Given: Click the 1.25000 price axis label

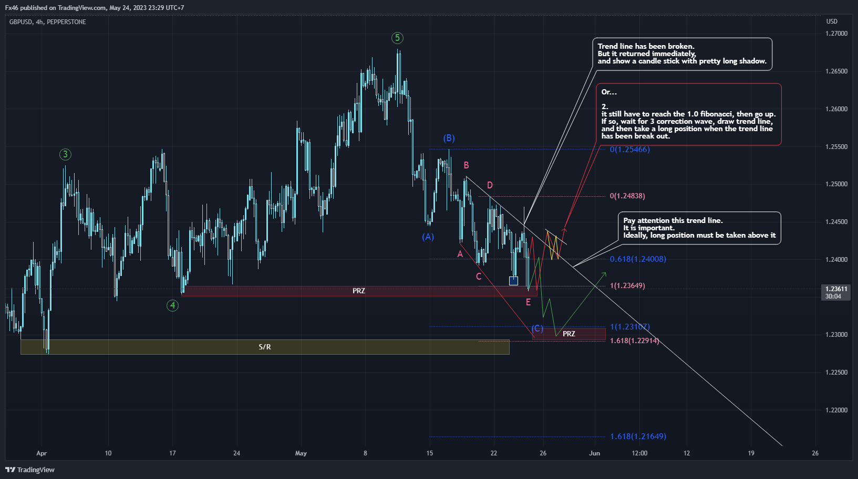Looking at the screenshot, I should (836, 184).
